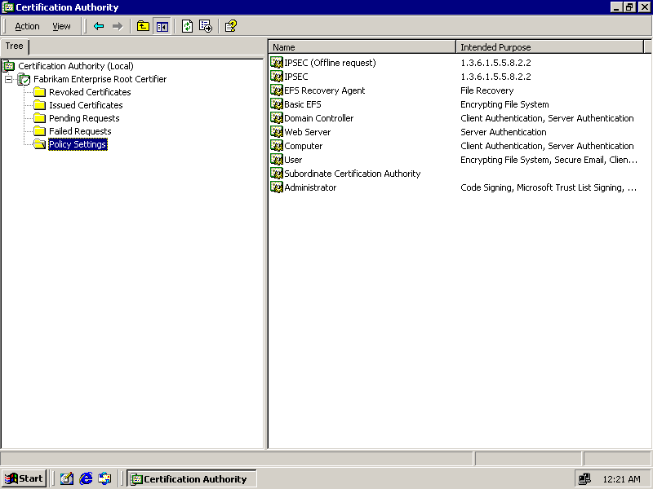Toggle the Show/Hide Console Tree button
Screen dimensions: 653x489
click(162, 26)
